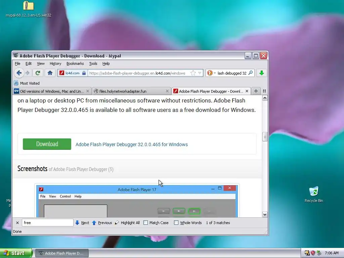Screen dimensions: 344x258
Task: Click the address bar URL text
Action: click(137, 73)
